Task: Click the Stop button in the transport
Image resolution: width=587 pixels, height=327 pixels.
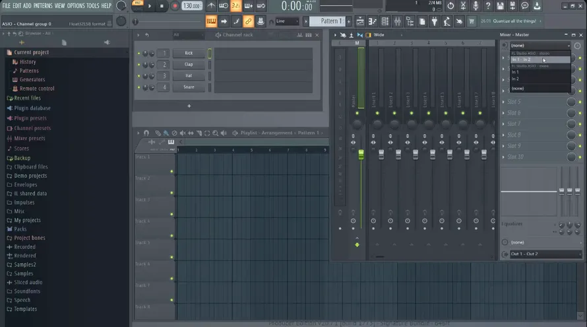Action: pos(162,6)
